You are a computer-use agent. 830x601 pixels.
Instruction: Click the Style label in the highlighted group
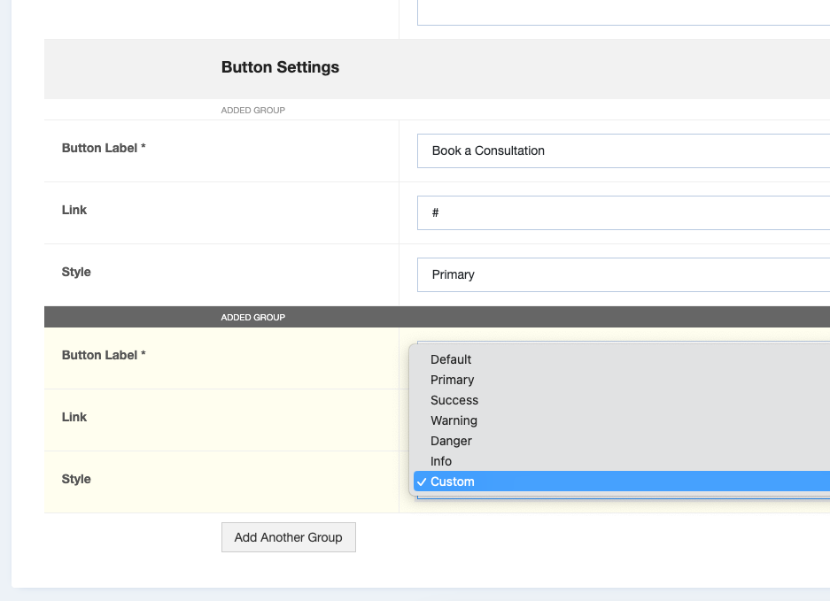76,479
